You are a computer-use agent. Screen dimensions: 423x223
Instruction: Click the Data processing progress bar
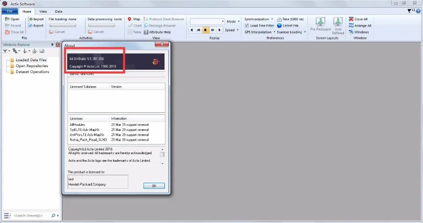click(x=102, y=25)
